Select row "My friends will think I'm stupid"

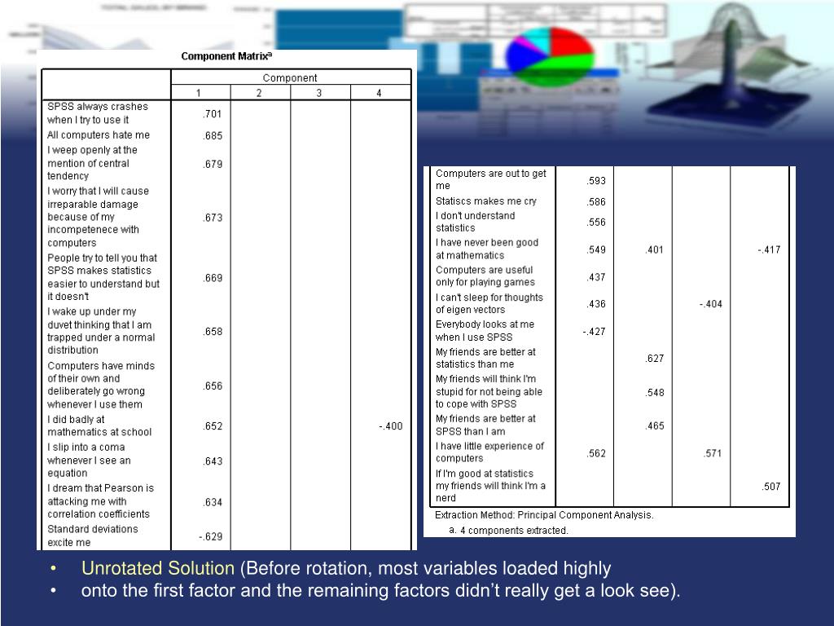tap(489, 391)
